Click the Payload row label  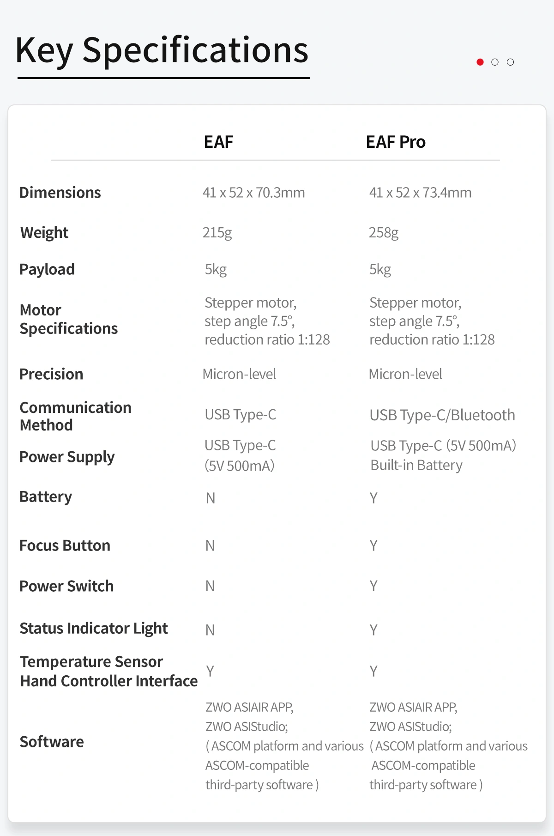tap(47, 269)
